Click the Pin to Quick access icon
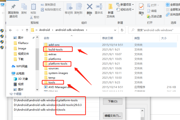The height and width of the screenshot is (120, 180). point(13,7)
